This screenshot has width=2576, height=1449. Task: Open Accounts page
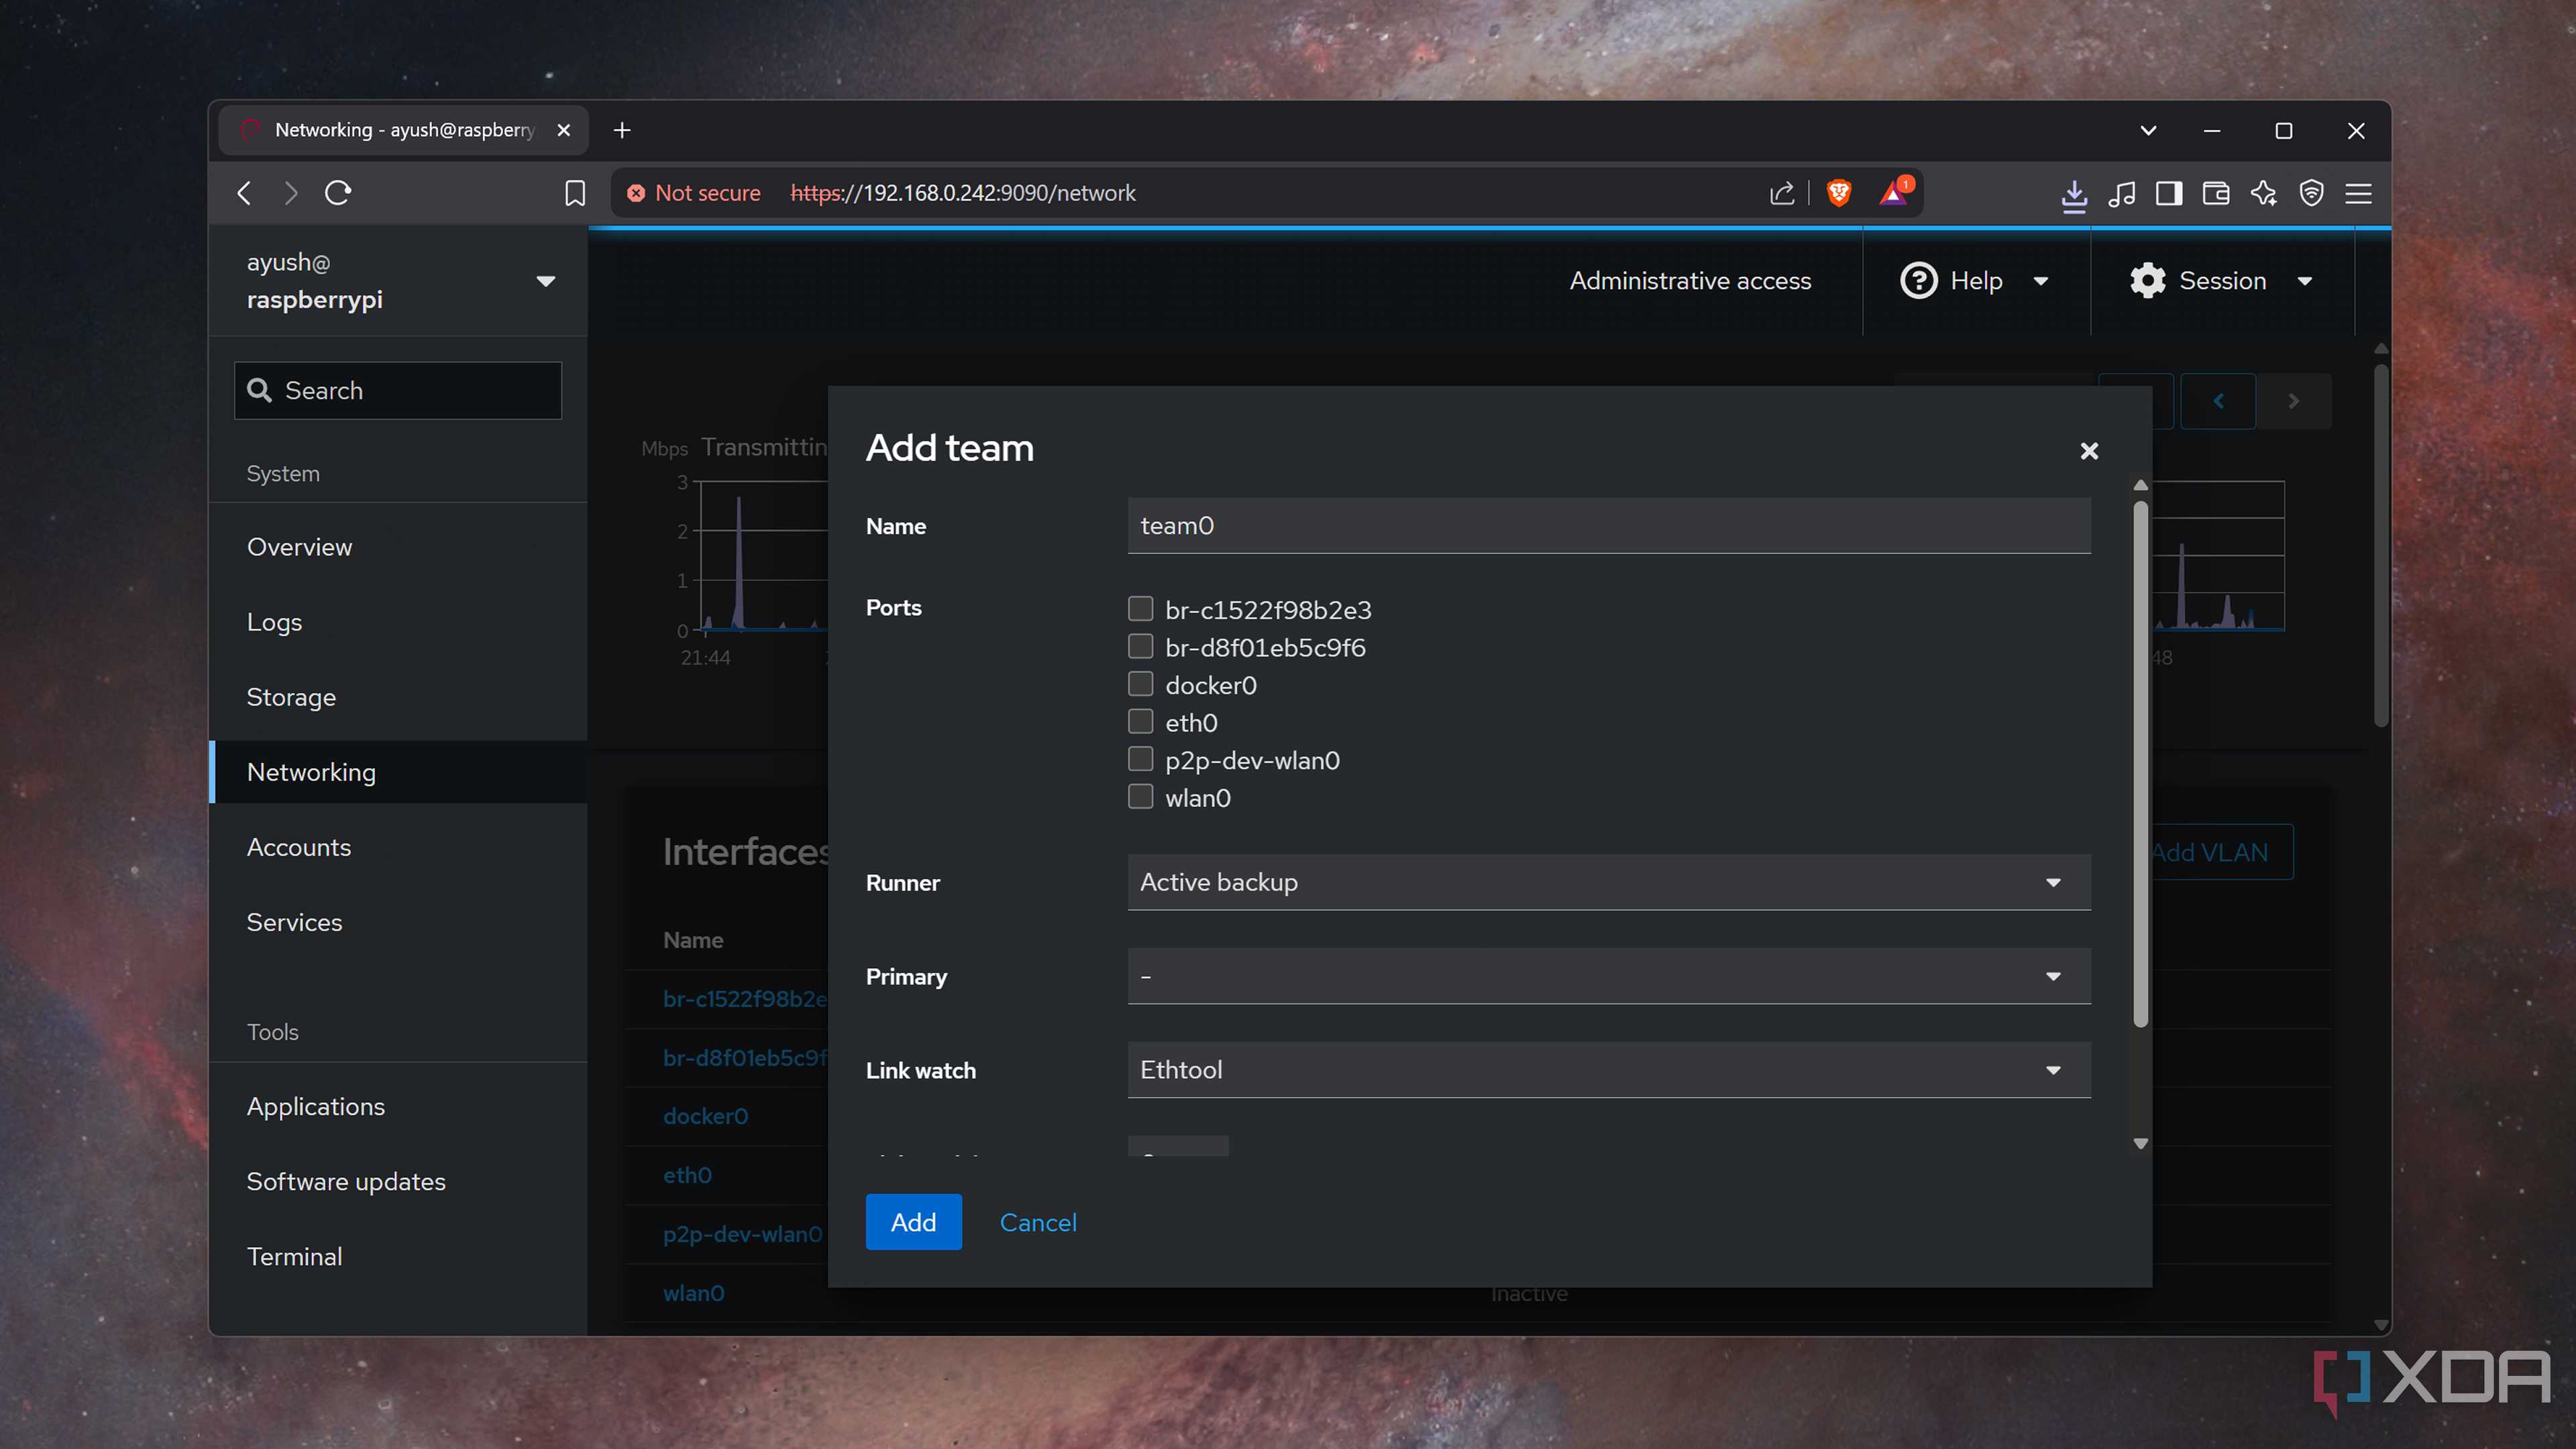pos(398,847)
